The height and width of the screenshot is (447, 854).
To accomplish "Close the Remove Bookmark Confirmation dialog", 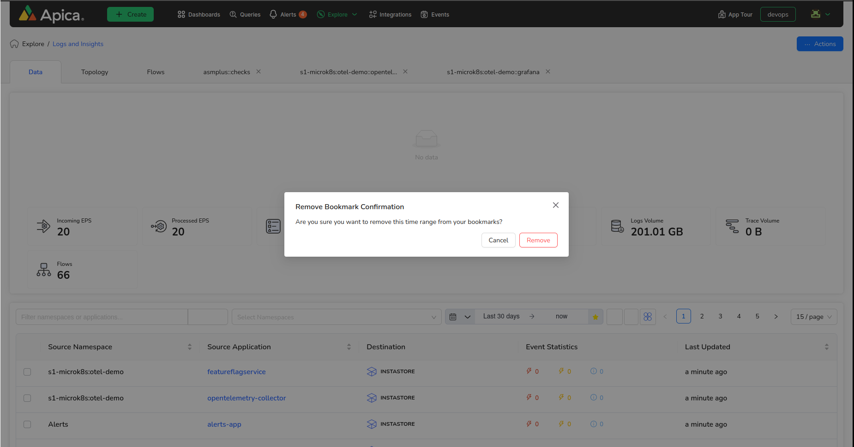I will coord(555,205).
